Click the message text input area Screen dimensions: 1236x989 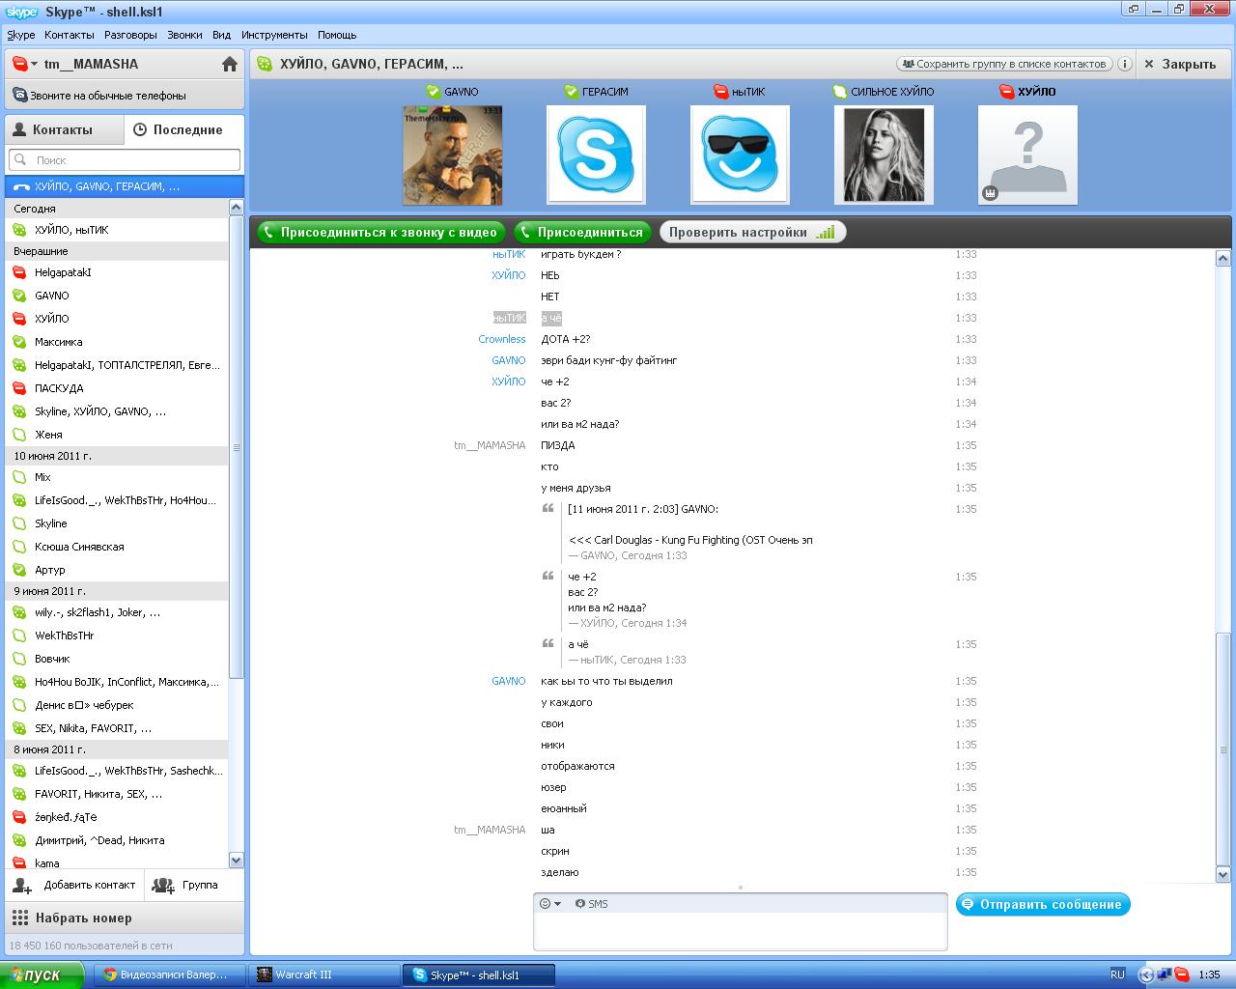tap(740, 932)
